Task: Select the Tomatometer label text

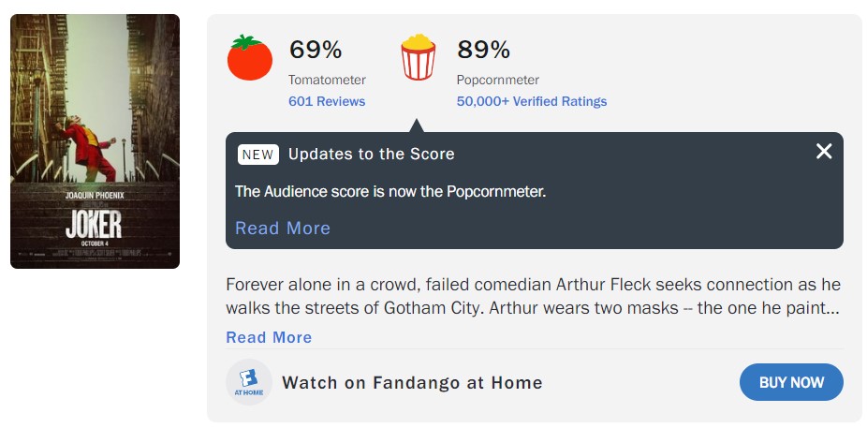Action: (327, 81)
